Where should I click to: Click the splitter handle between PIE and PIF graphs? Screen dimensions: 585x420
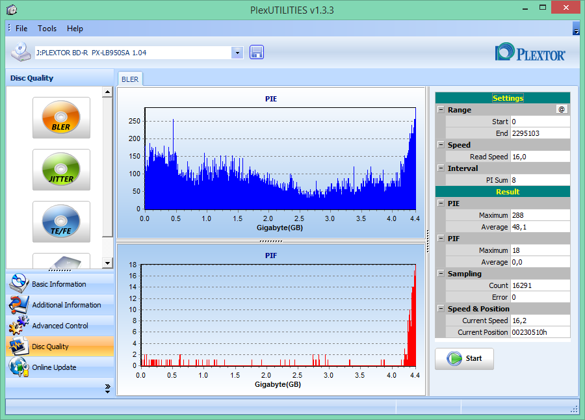271,241
